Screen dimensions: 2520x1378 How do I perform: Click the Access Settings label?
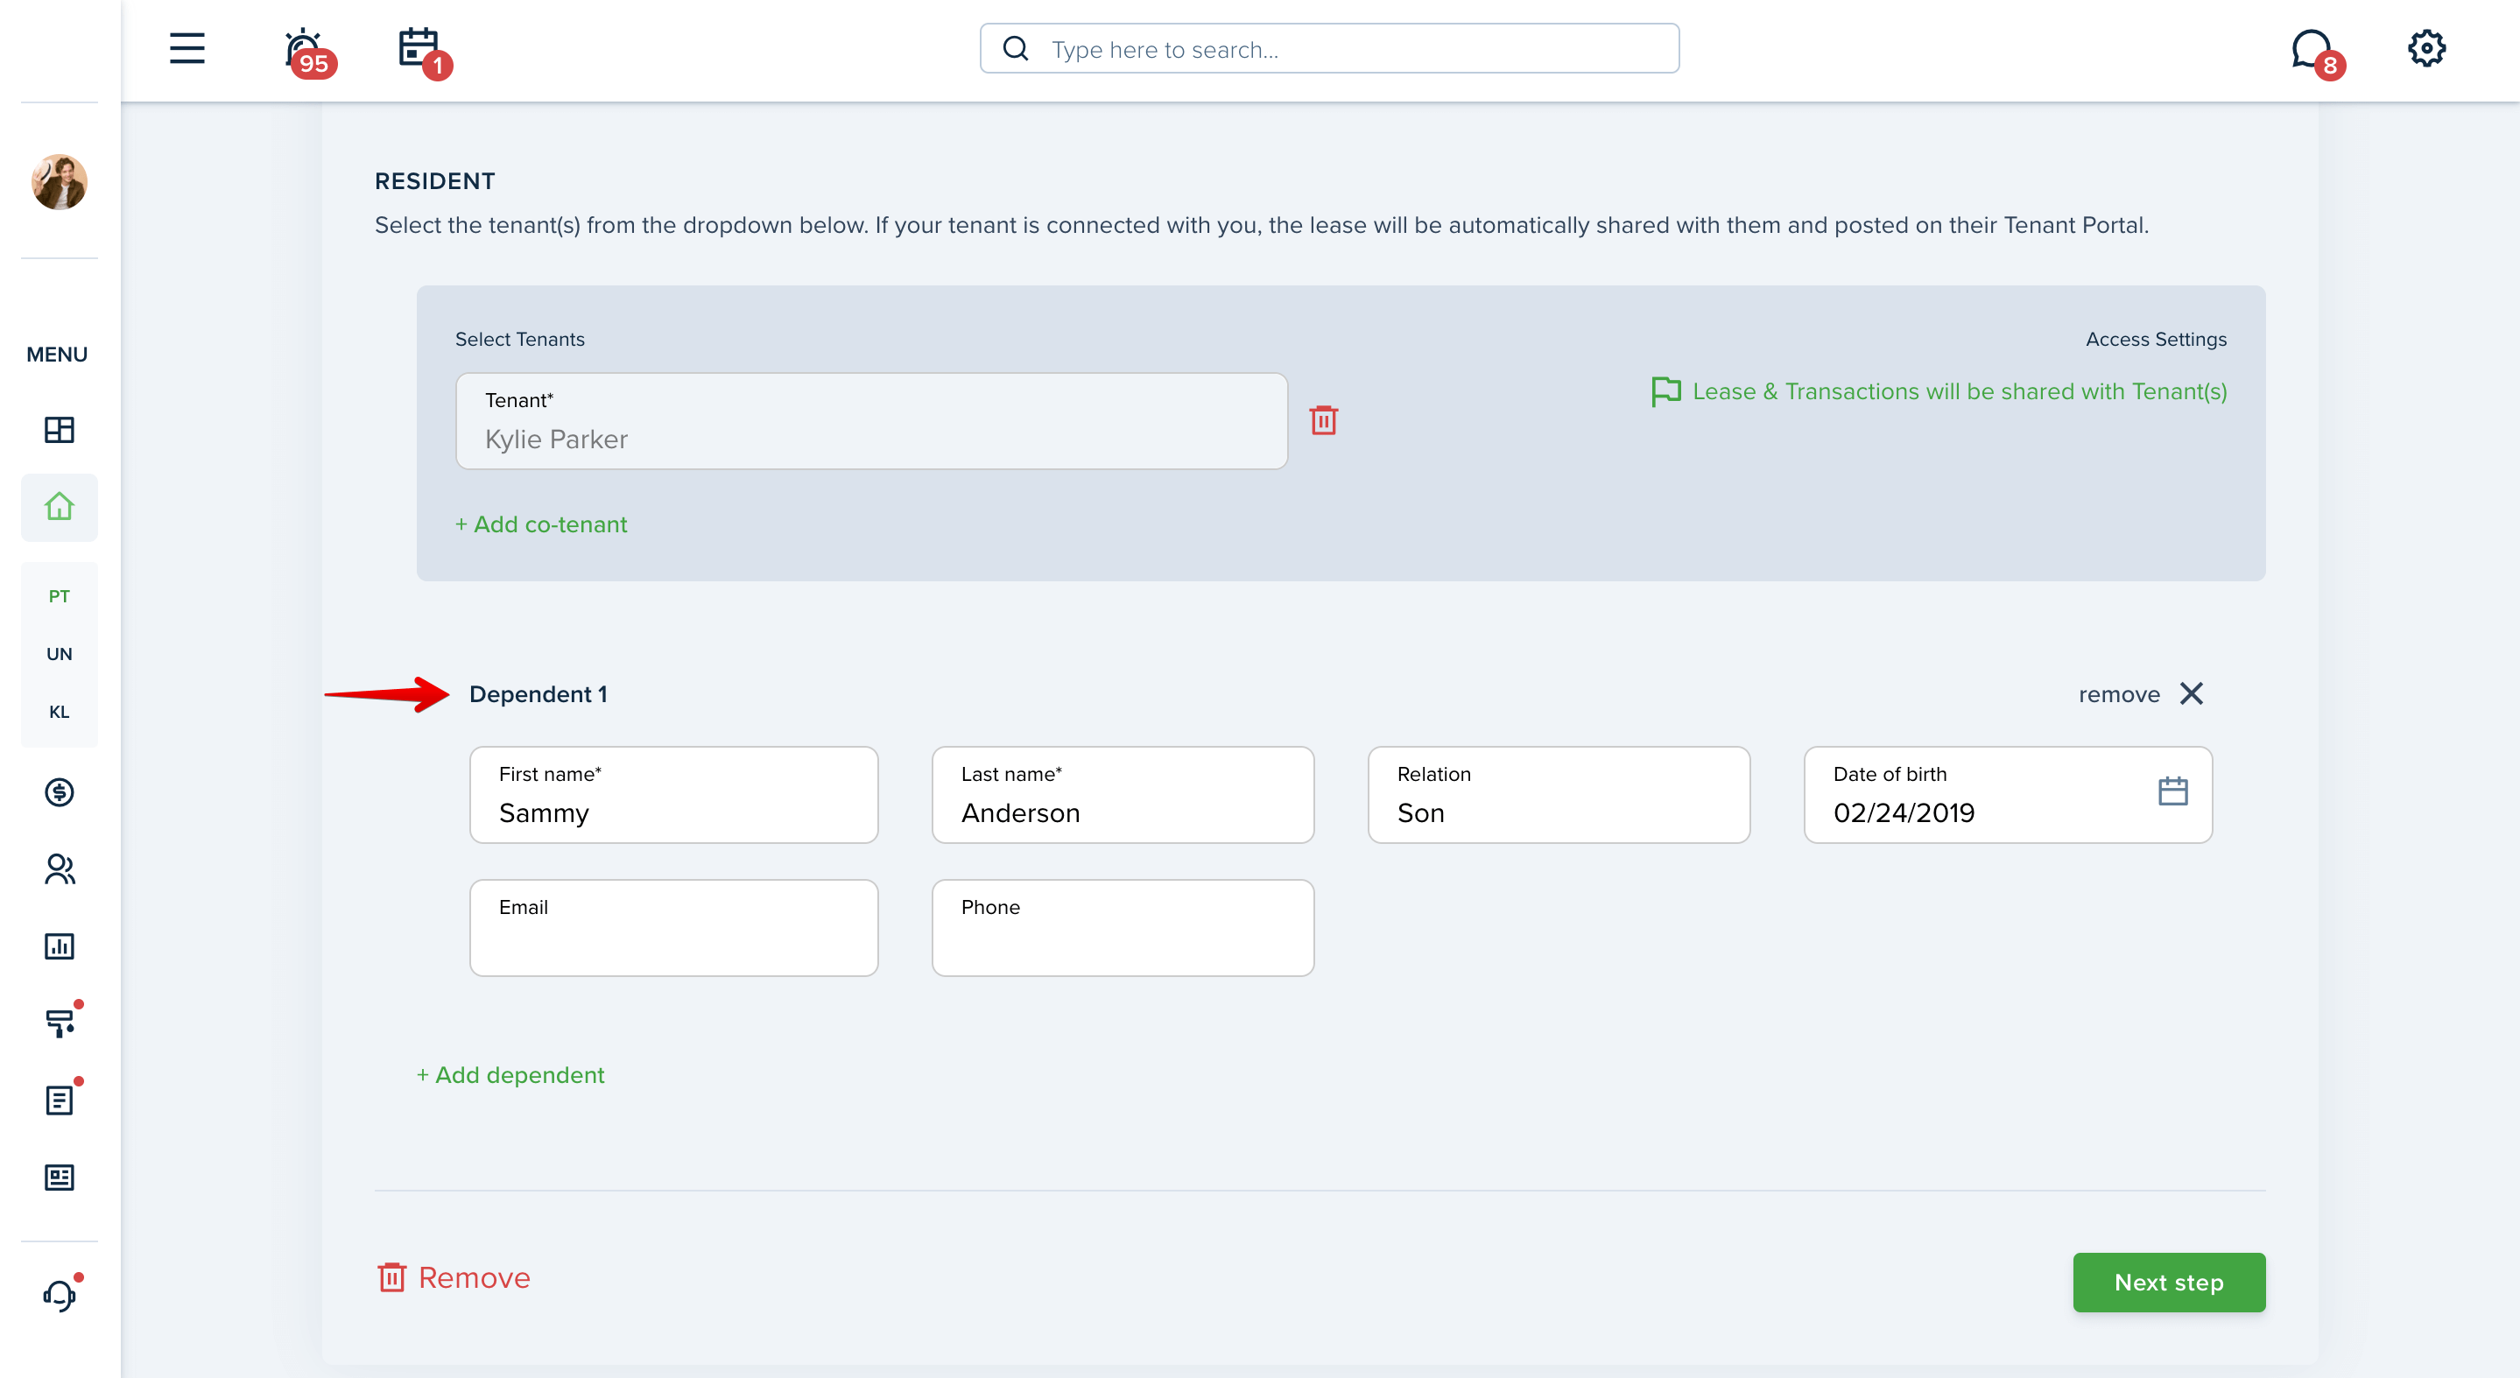point(2155,339)
